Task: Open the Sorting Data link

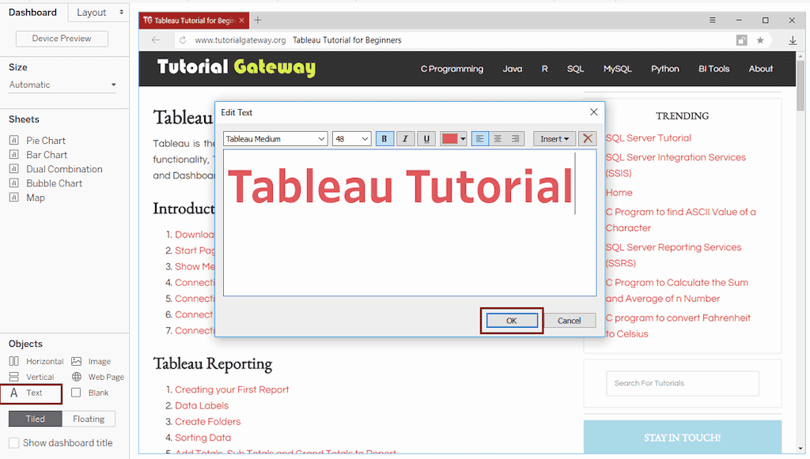Action: coord(203,438)
